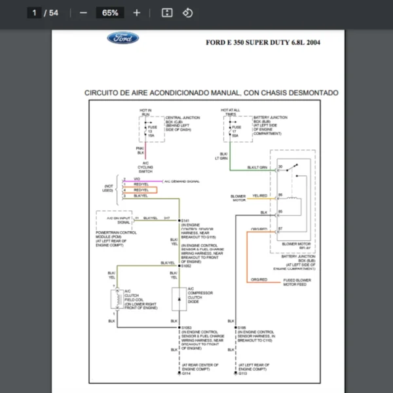Click the PNK/BLK wire label
Screen dimensions: 393x393
[140, 151]
